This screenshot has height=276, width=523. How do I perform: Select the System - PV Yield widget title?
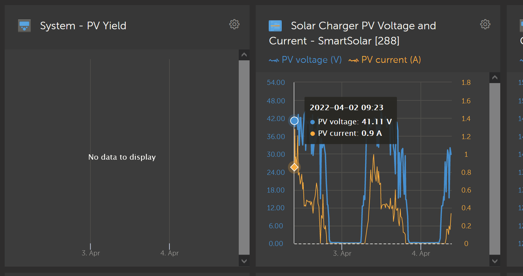click(x=83, y=25)
